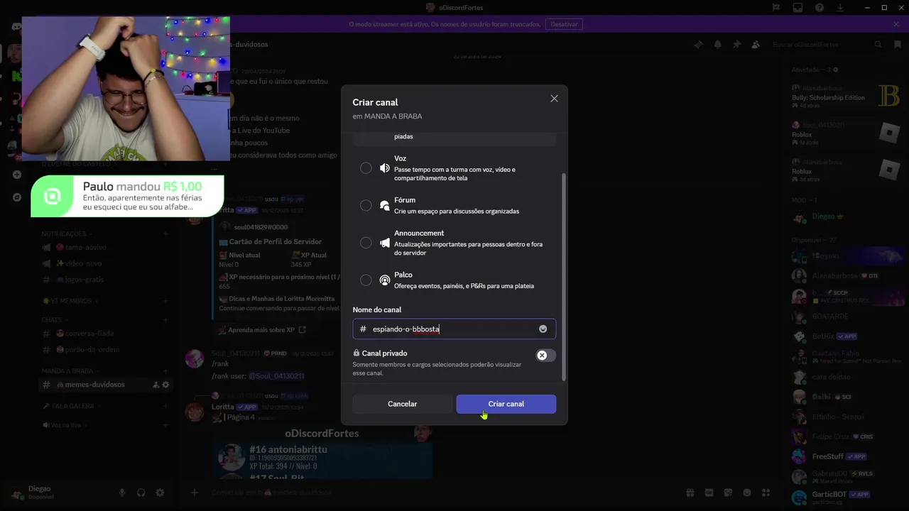909x511 pixels.
Task: Click the Voz speaker icon
Action: coord(385,168)
